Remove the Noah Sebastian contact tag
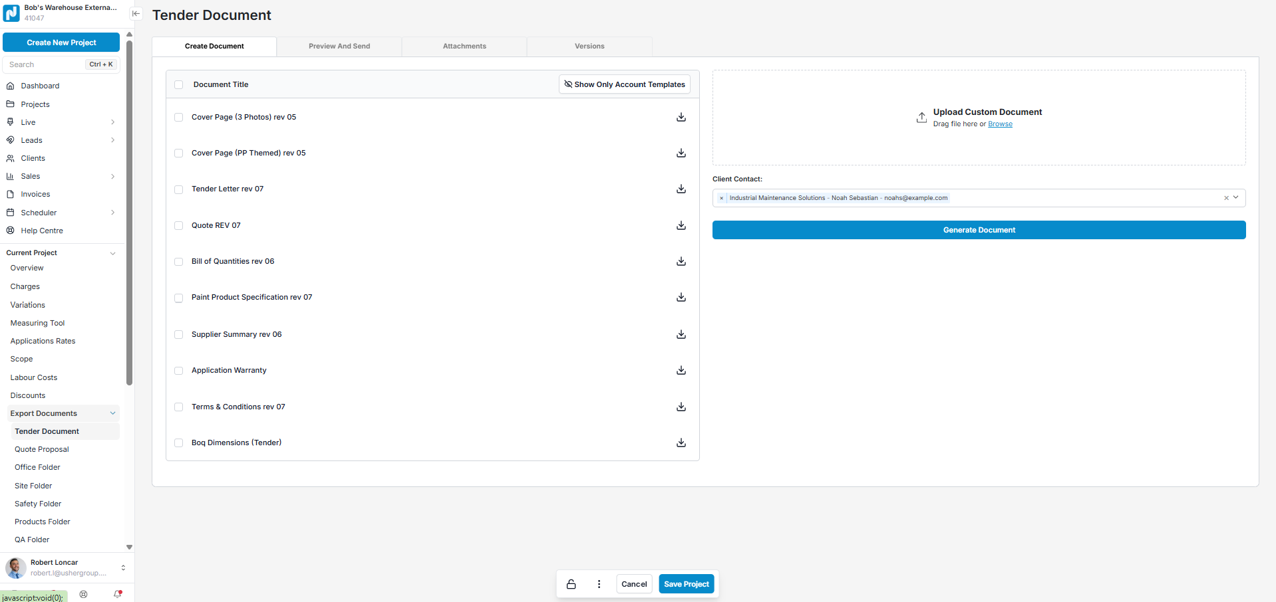The image size is (1276, 602). tap(721, 198)
